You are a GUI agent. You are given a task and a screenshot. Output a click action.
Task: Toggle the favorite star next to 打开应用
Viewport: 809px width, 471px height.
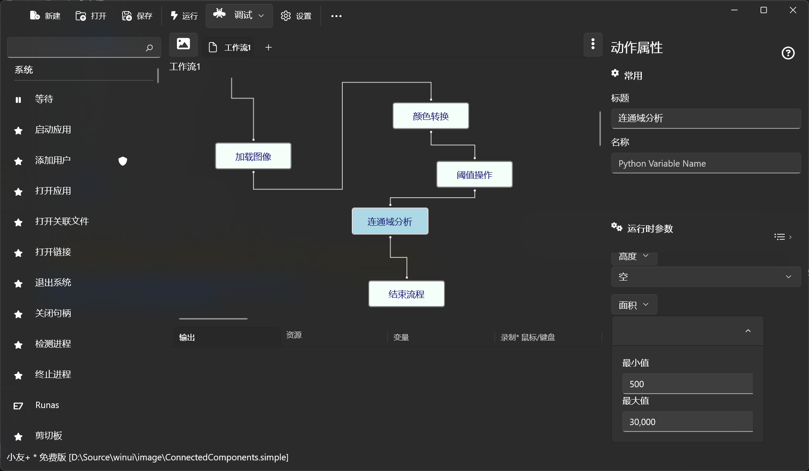[x=18, y=192]
